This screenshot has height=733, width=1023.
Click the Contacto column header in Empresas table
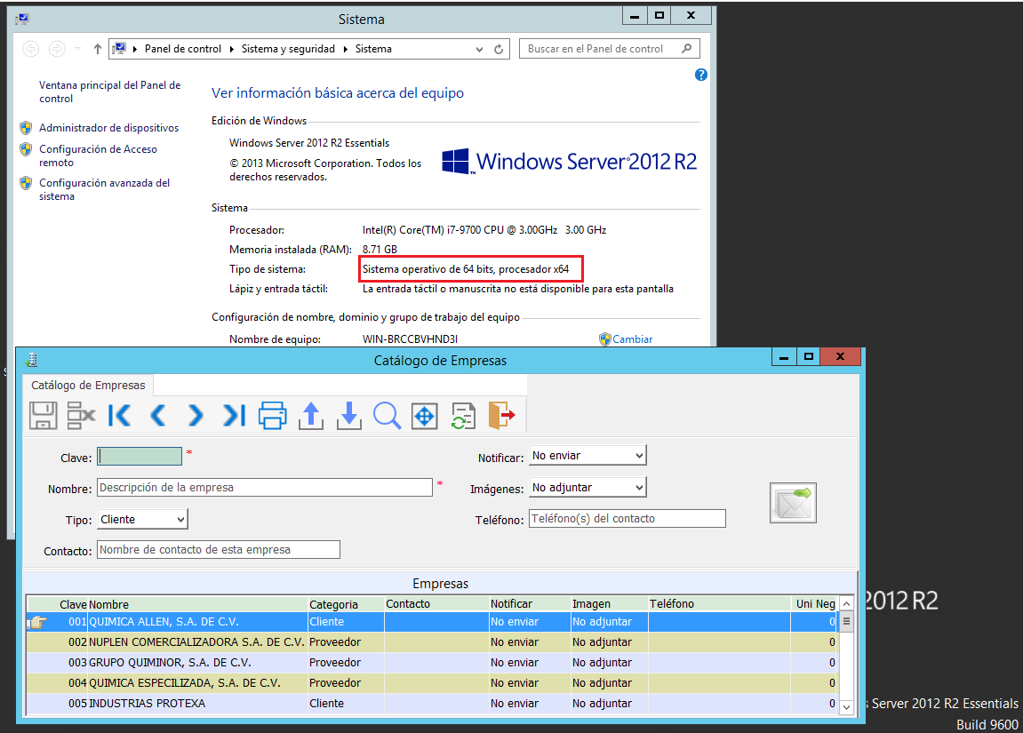(x=436, y=604)
